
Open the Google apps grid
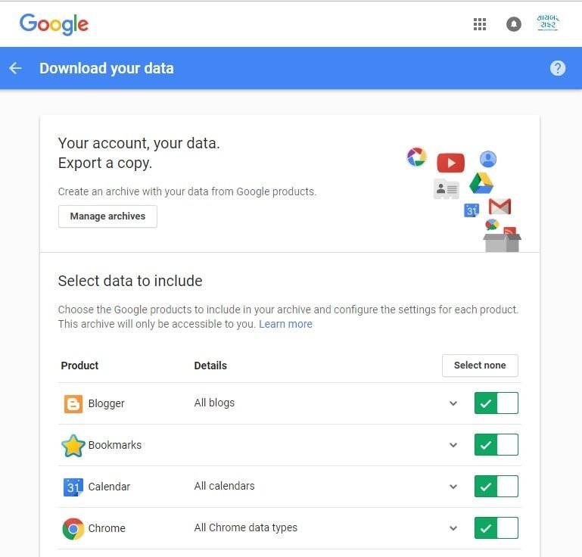pyautogui.click(x=480, y=24)
